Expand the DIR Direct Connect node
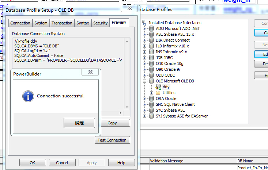268x170 pixels. point(144,40)
